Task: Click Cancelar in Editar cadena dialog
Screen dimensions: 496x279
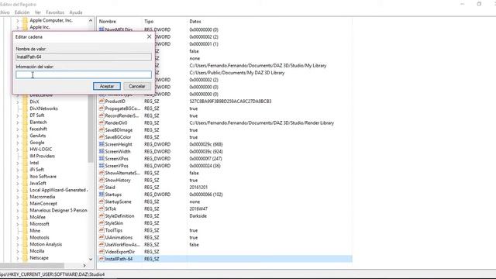Action: coord(136,86)
